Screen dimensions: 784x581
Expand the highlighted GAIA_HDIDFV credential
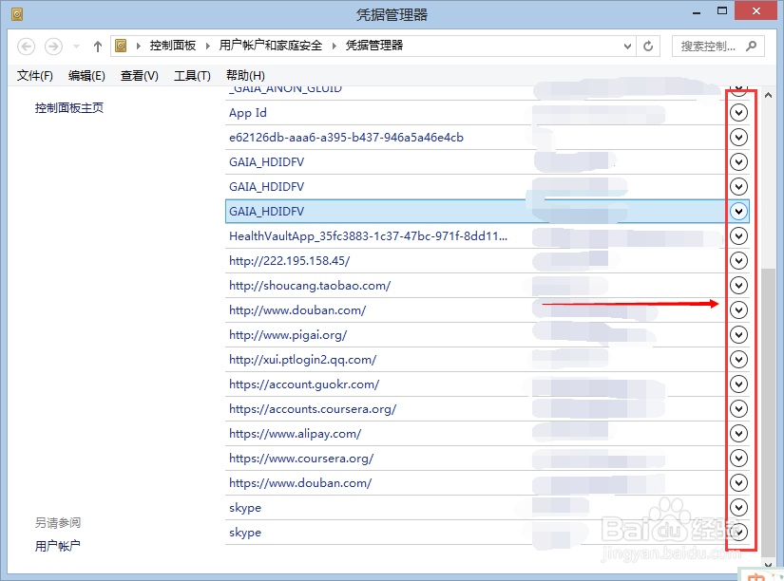(738, 212)
